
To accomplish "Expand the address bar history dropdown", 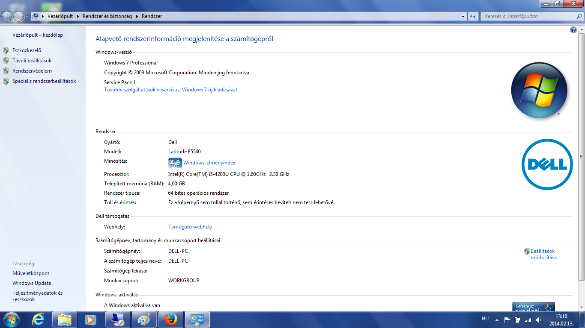I will [463, 16].
